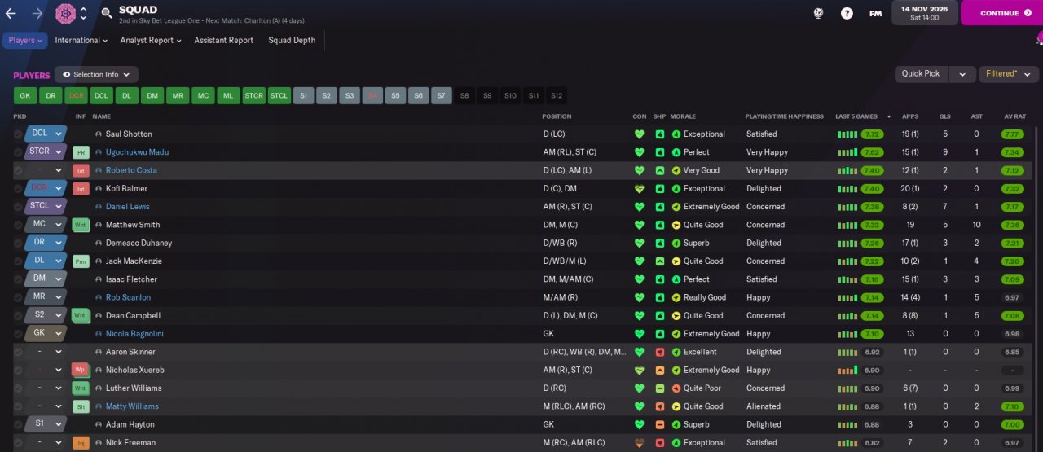Tick the select circle for Kofi Balmer
Viewport: 1043px width, 452px height.
[x=18, y=188]
